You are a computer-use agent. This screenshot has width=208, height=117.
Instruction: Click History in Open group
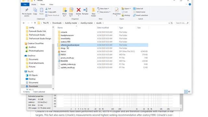[x=126, y=15]
